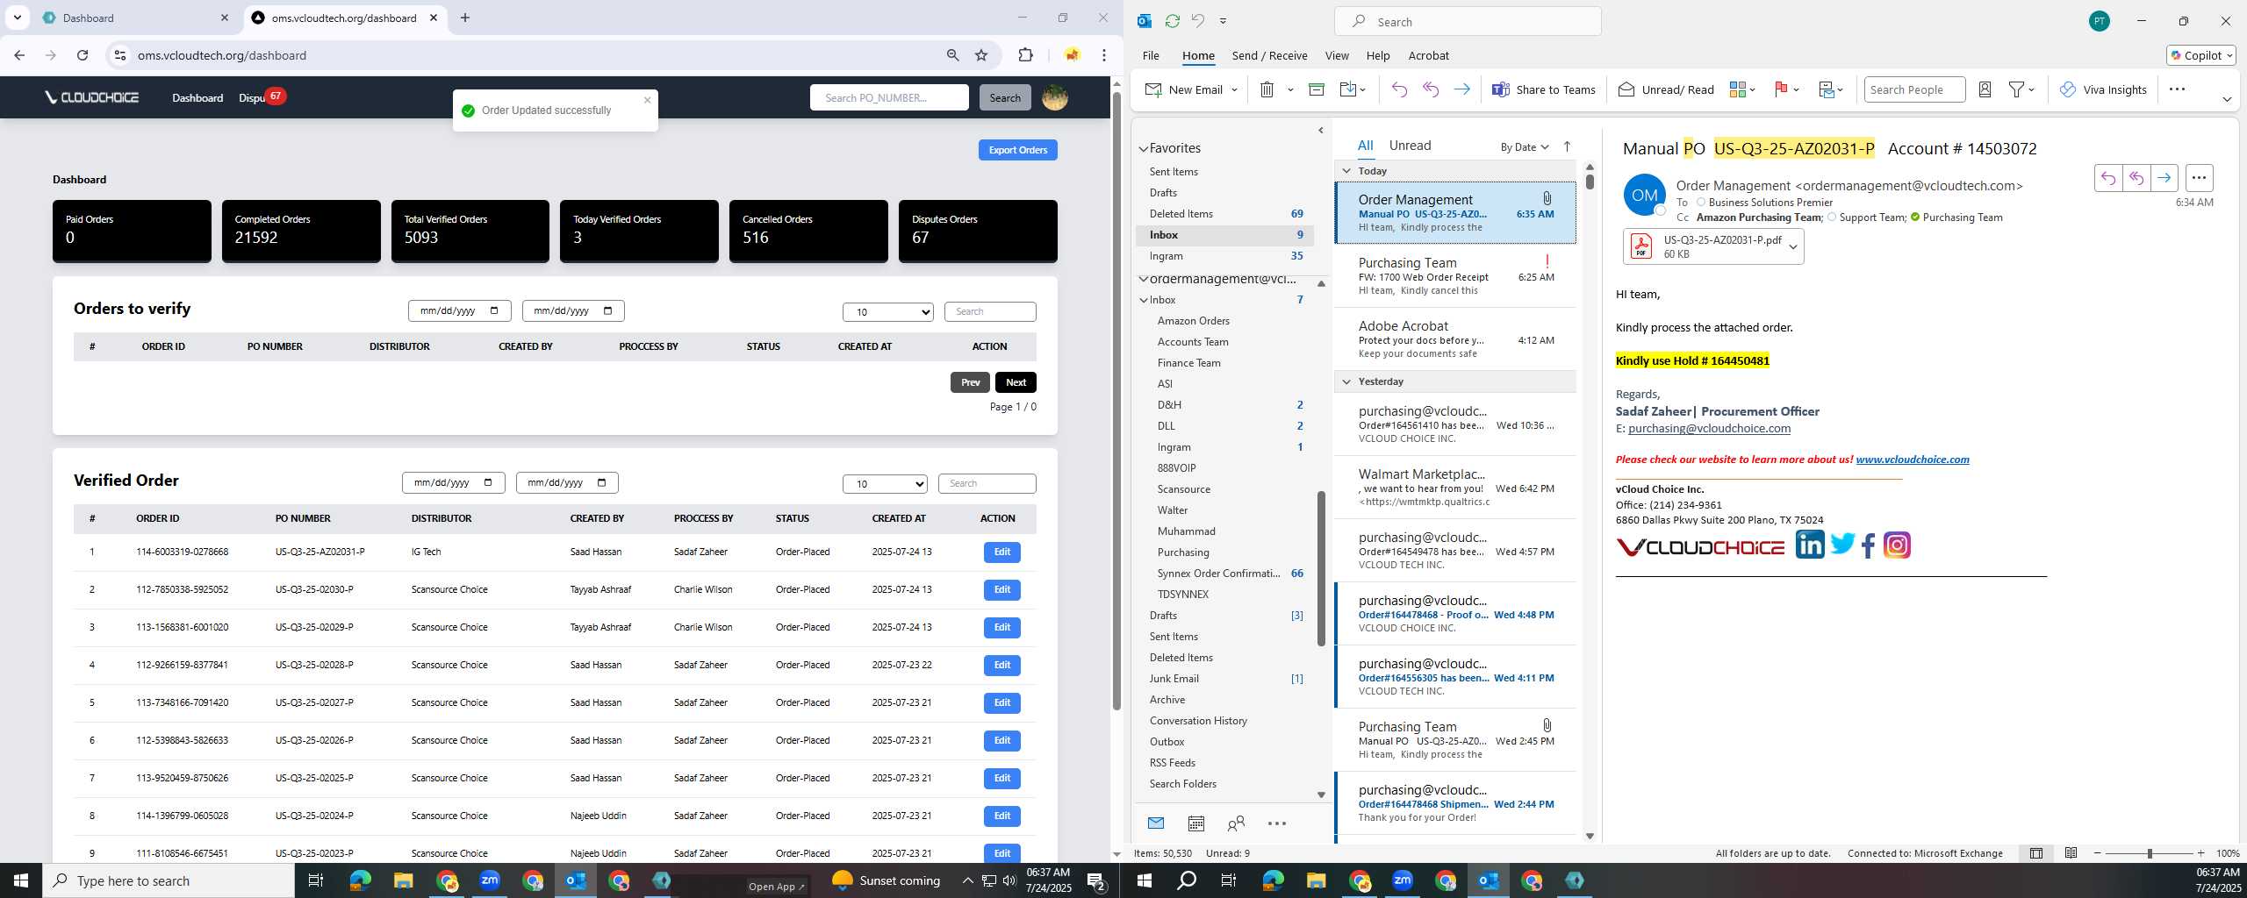Click the Reply icon in reading pane
This screenshot has width=2247, height=898.
tap(2108, 178)
